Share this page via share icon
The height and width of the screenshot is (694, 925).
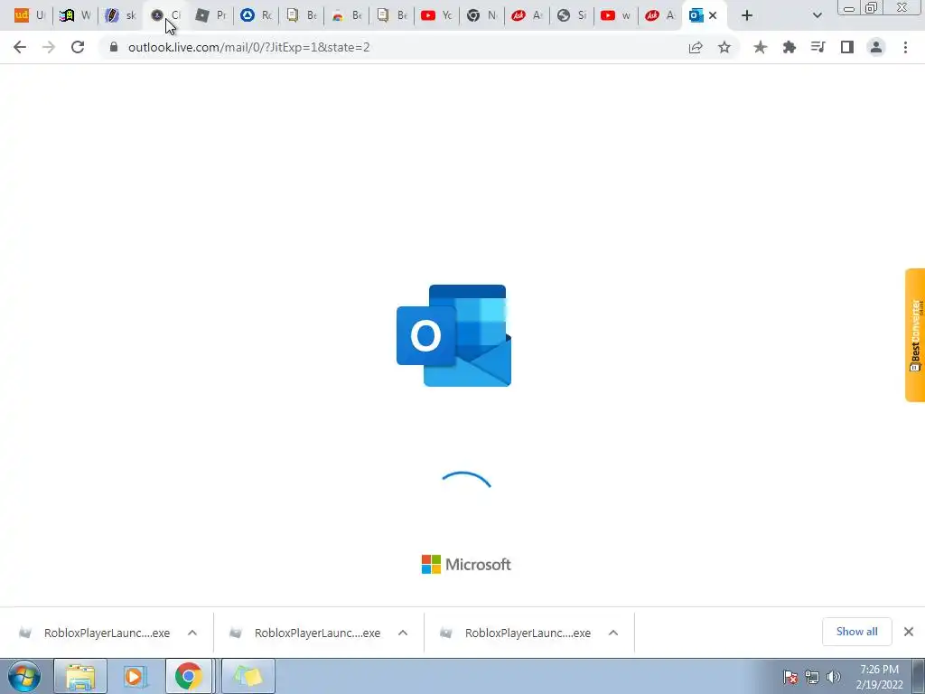[x=696, y=47]
